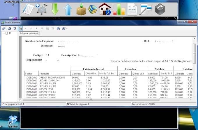Toggle the group tree panel button

(20, 29)
